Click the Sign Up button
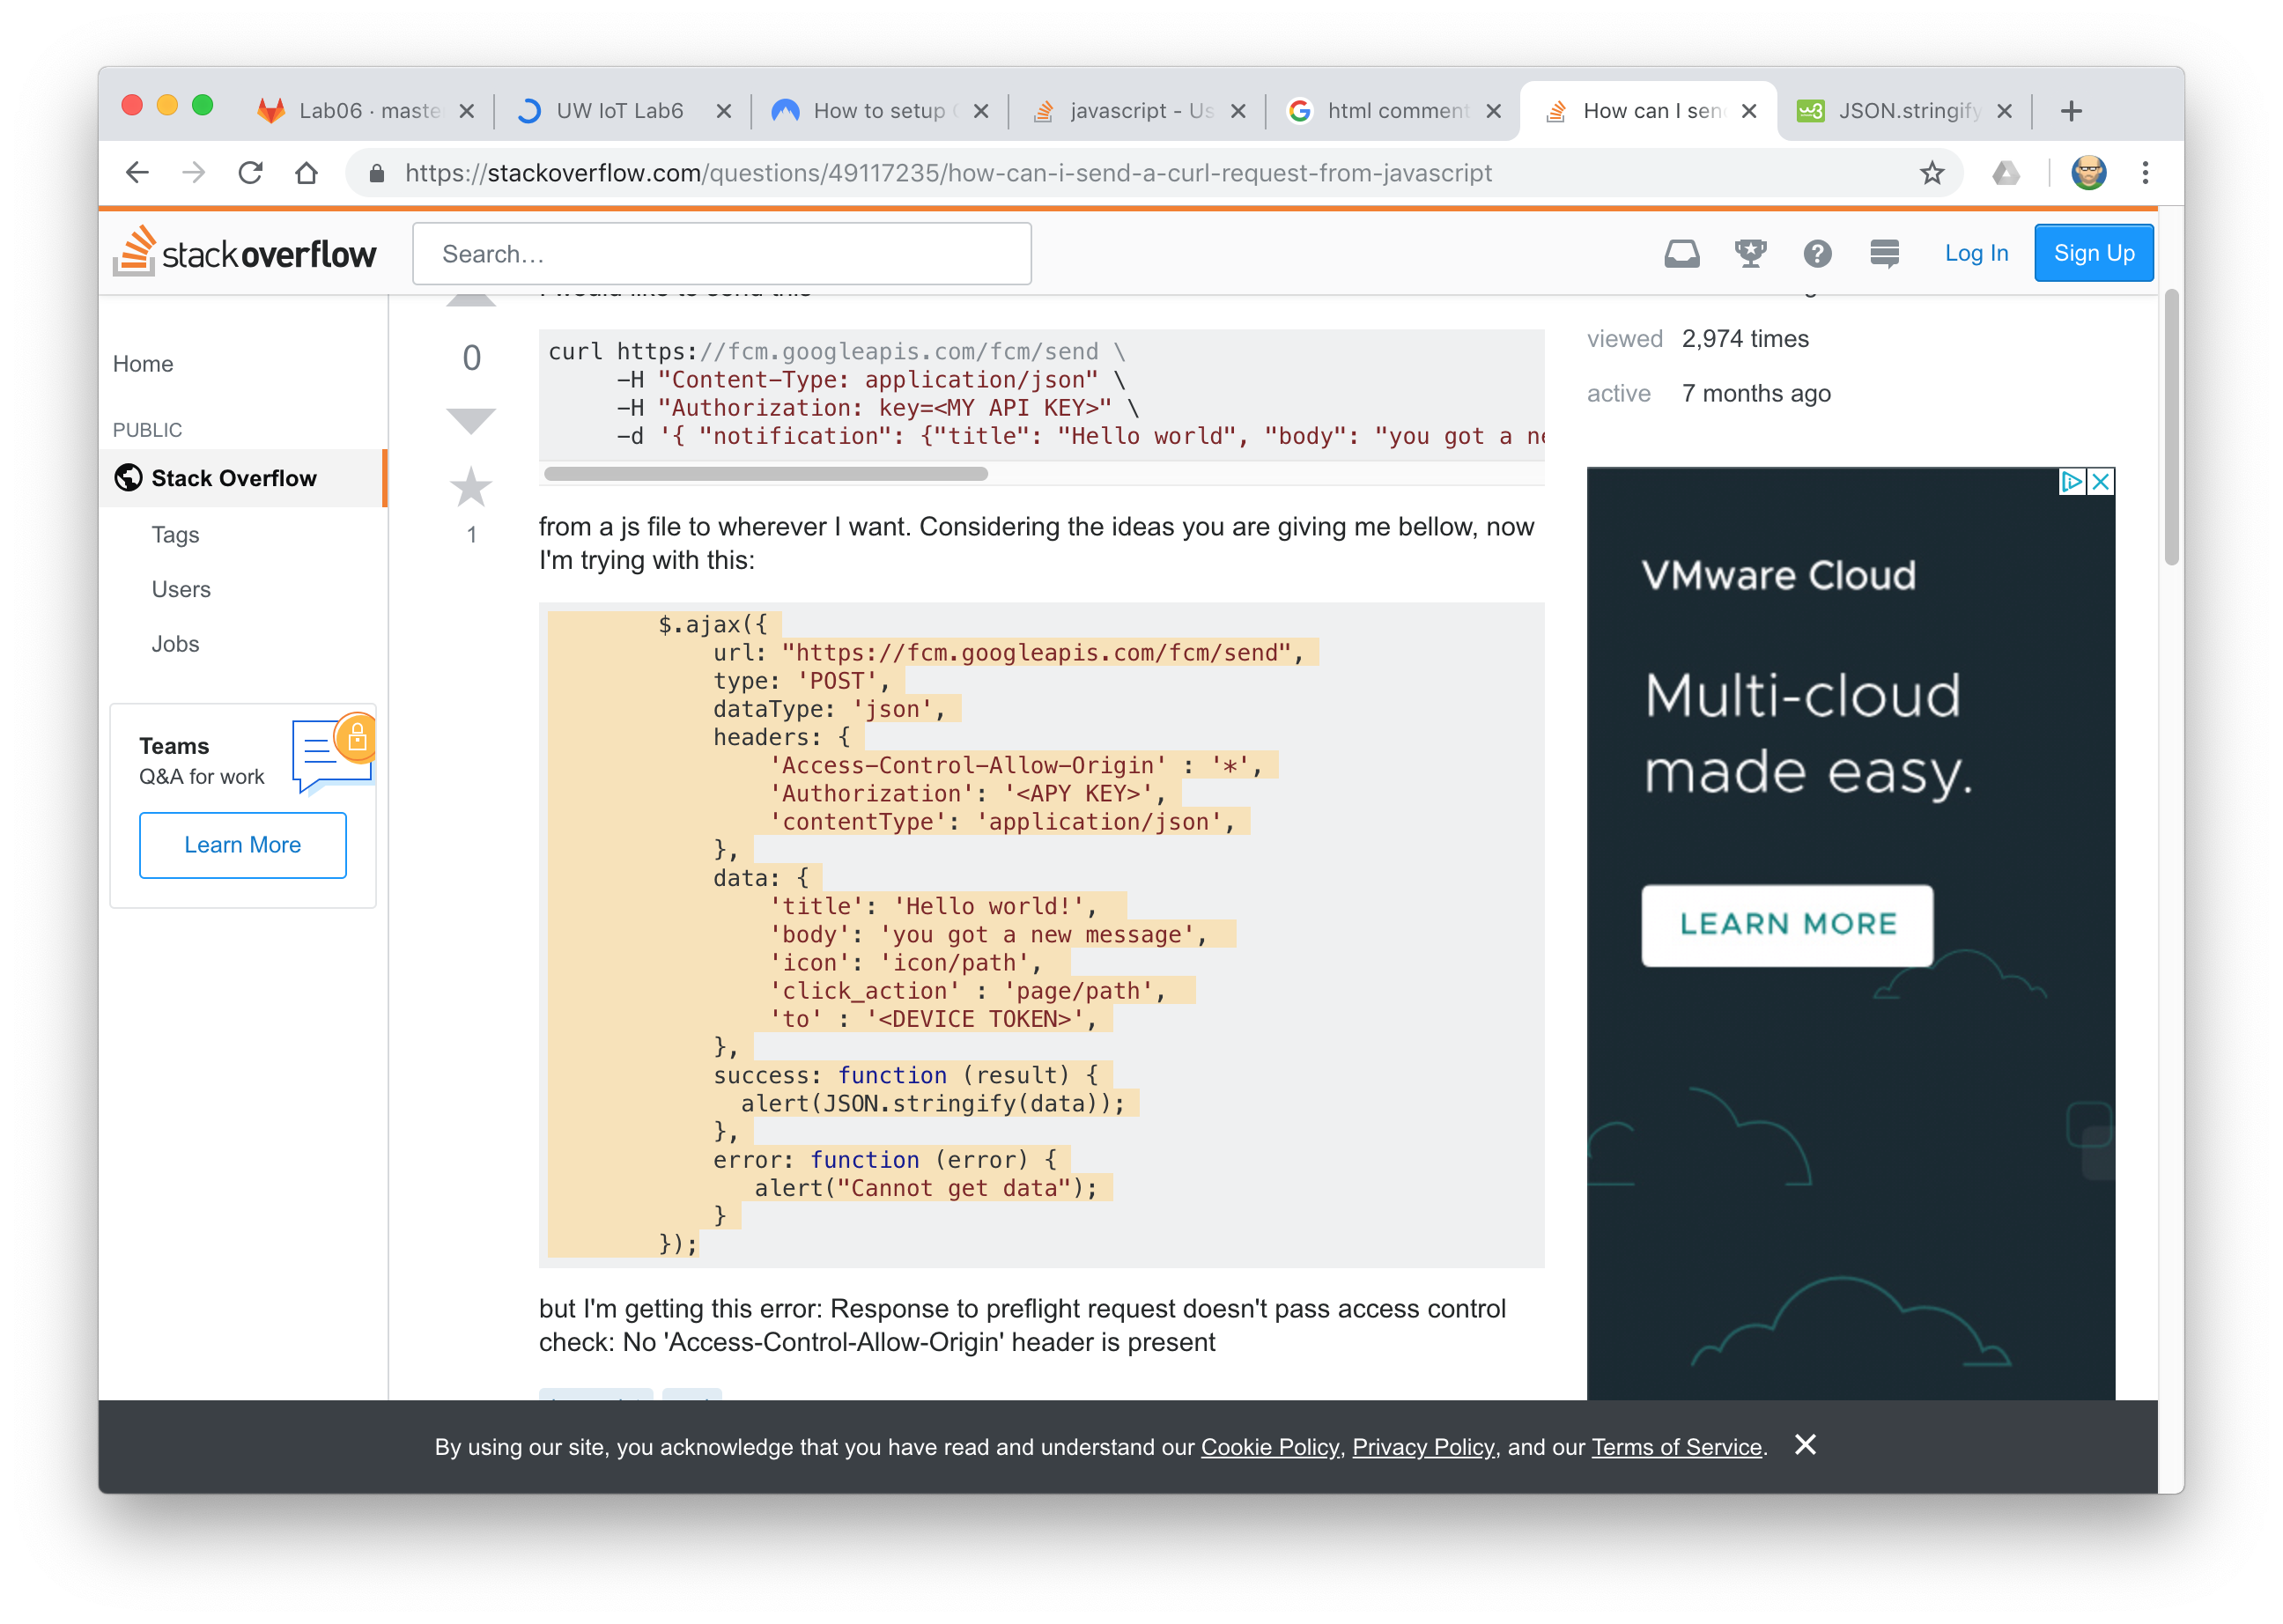 click(x=2093, y=254)
